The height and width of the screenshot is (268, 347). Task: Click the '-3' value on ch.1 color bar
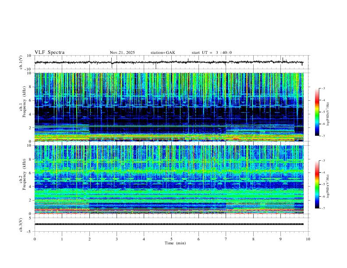[x=323, y=88]
